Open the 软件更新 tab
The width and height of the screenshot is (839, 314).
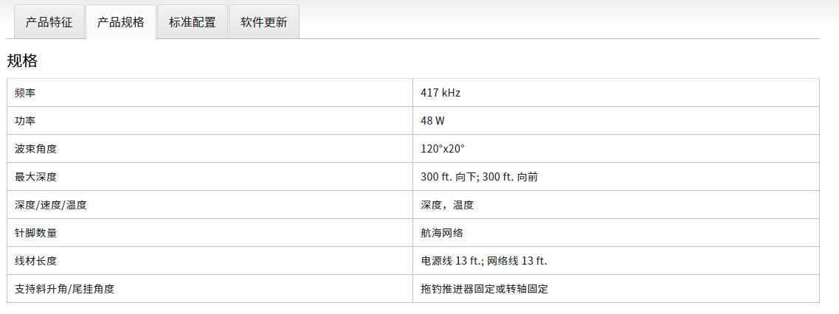(x=263, y=22)
